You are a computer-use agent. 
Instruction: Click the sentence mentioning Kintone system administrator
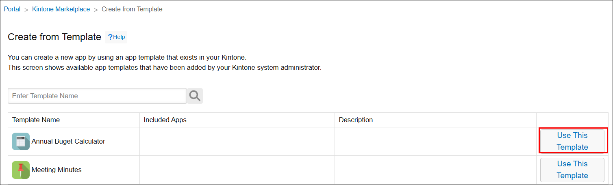click(165, 68)
